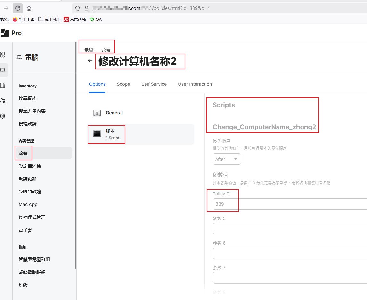Switch to the Self Service tab
This screenshot has height=300, width=367.
[154, 84]
